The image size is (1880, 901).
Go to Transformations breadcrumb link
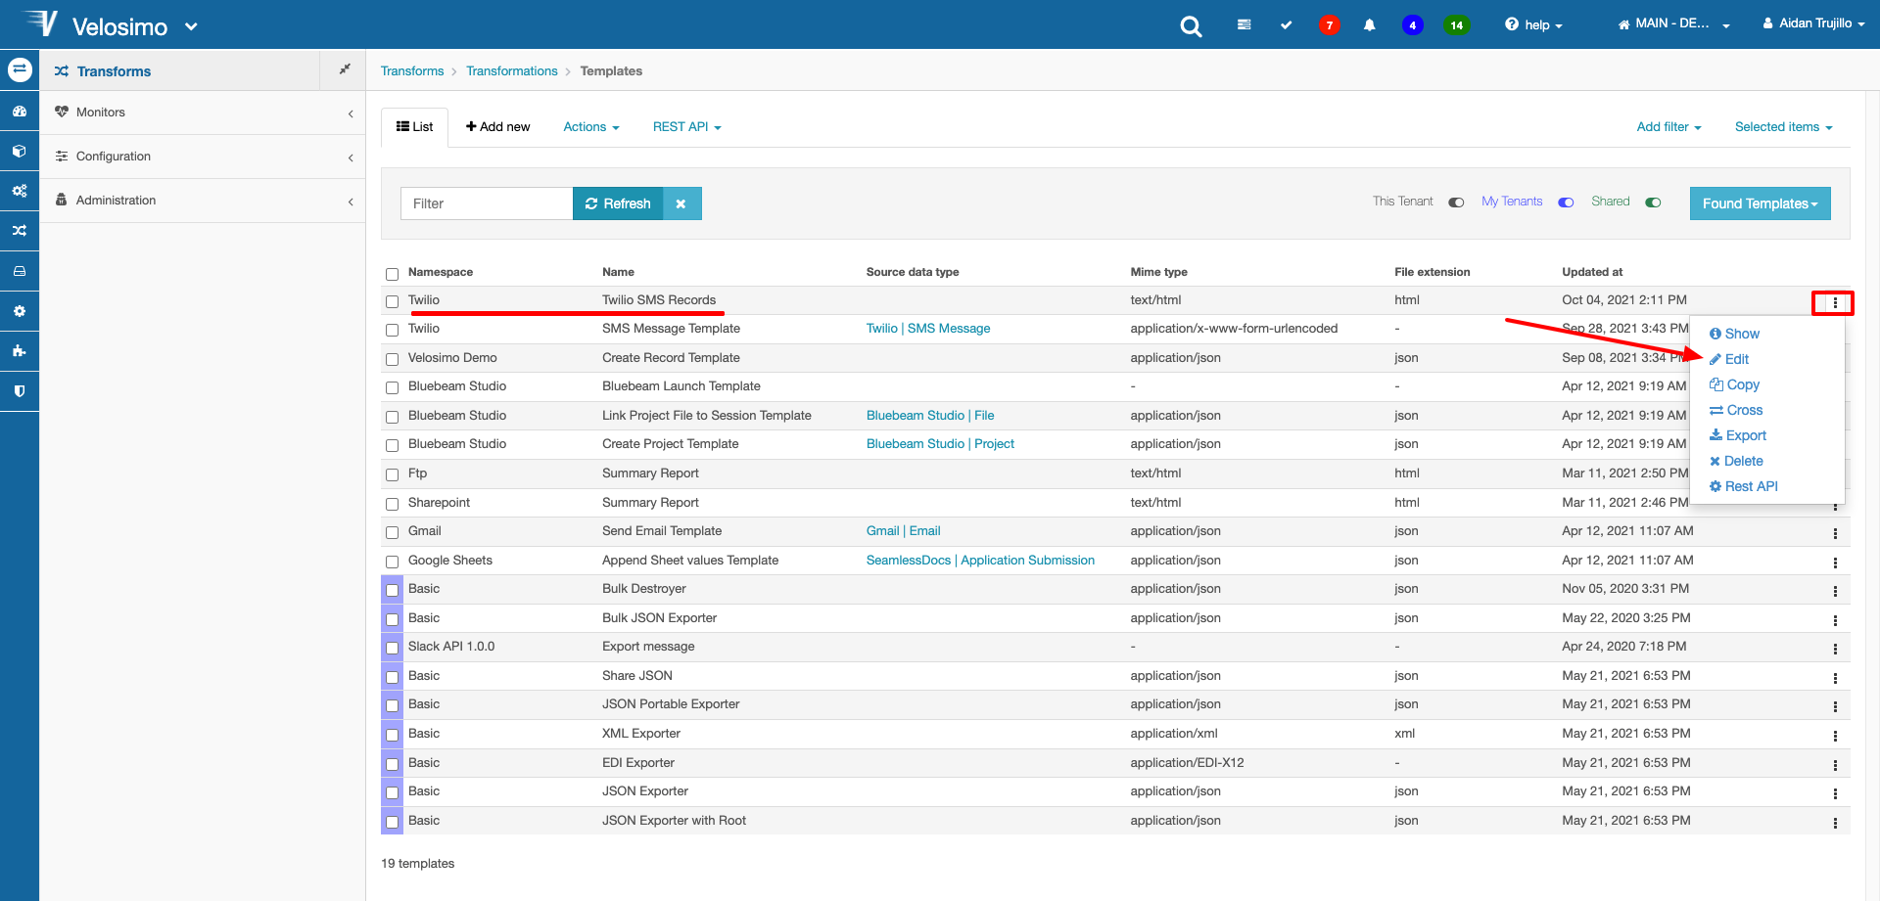[511, 71]
